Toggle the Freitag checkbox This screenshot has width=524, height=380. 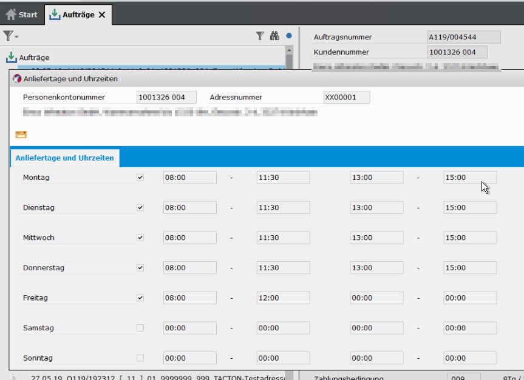(140, 298)
